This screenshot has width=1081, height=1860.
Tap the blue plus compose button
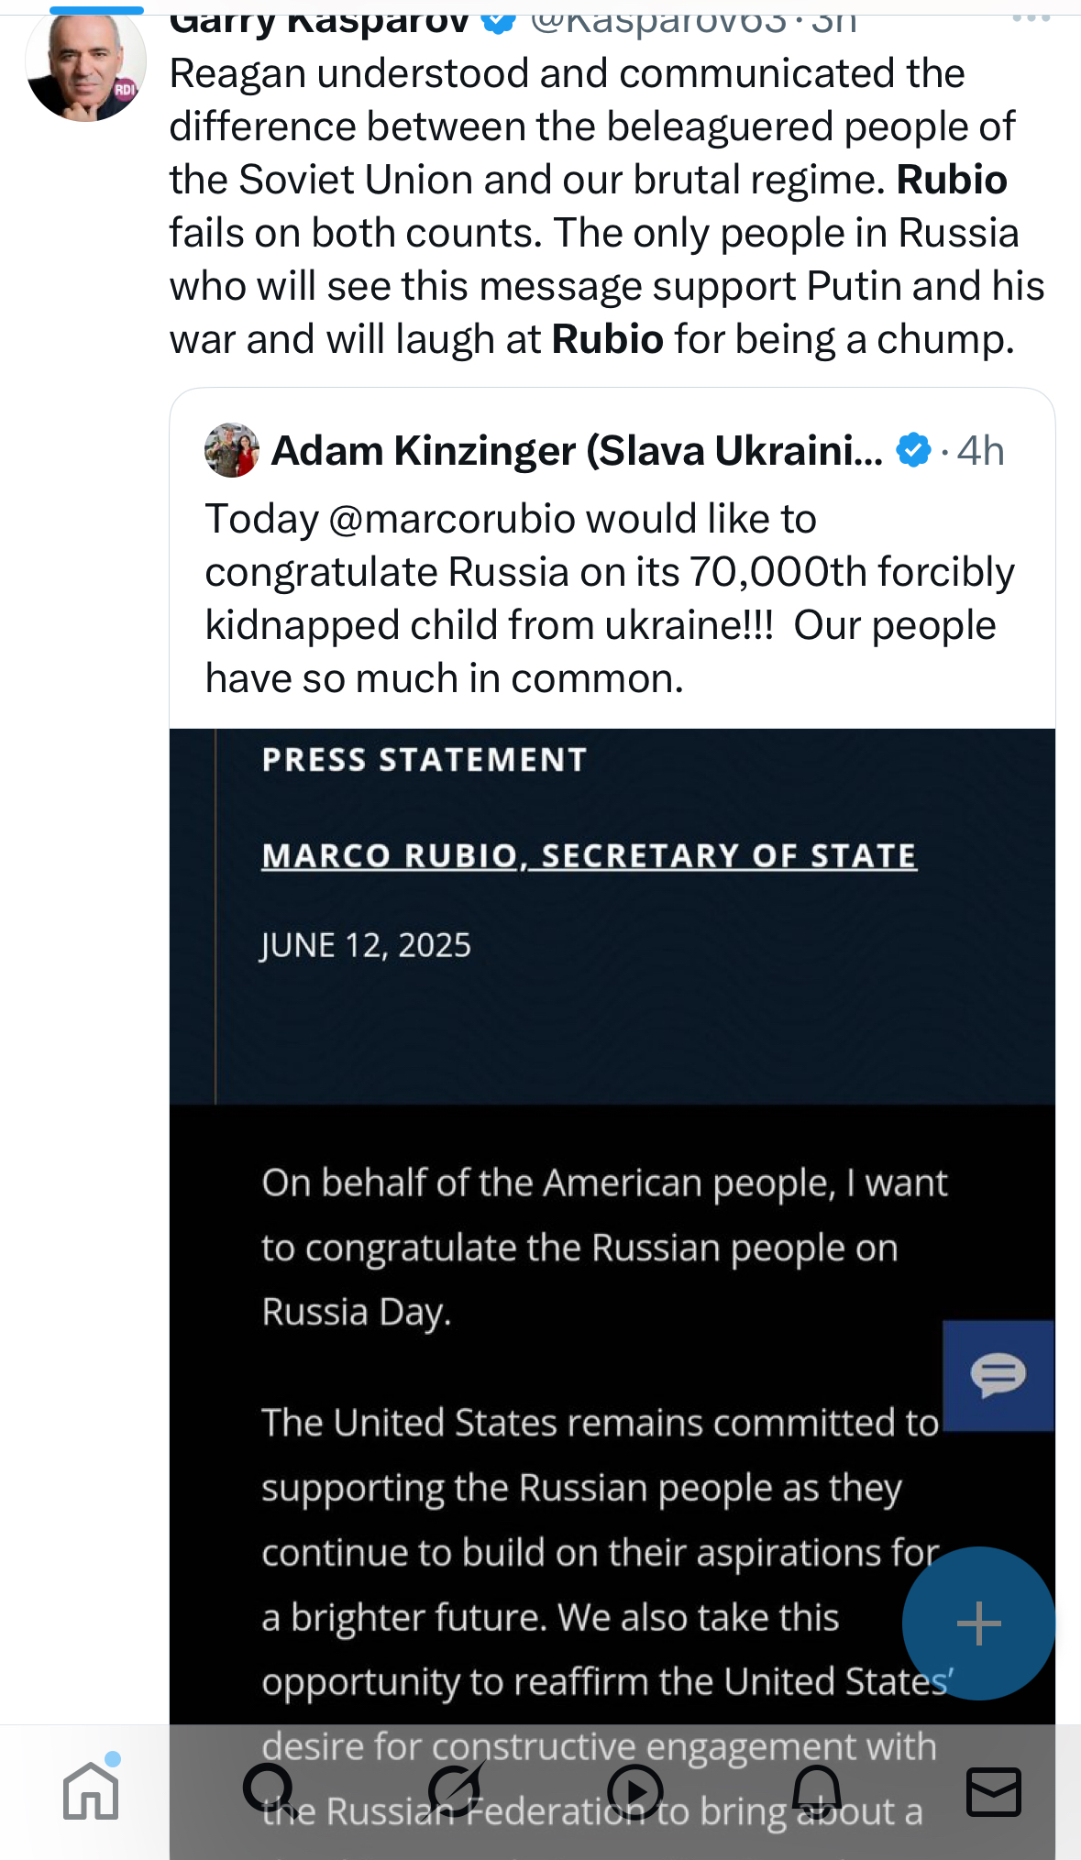[978, 1623]
